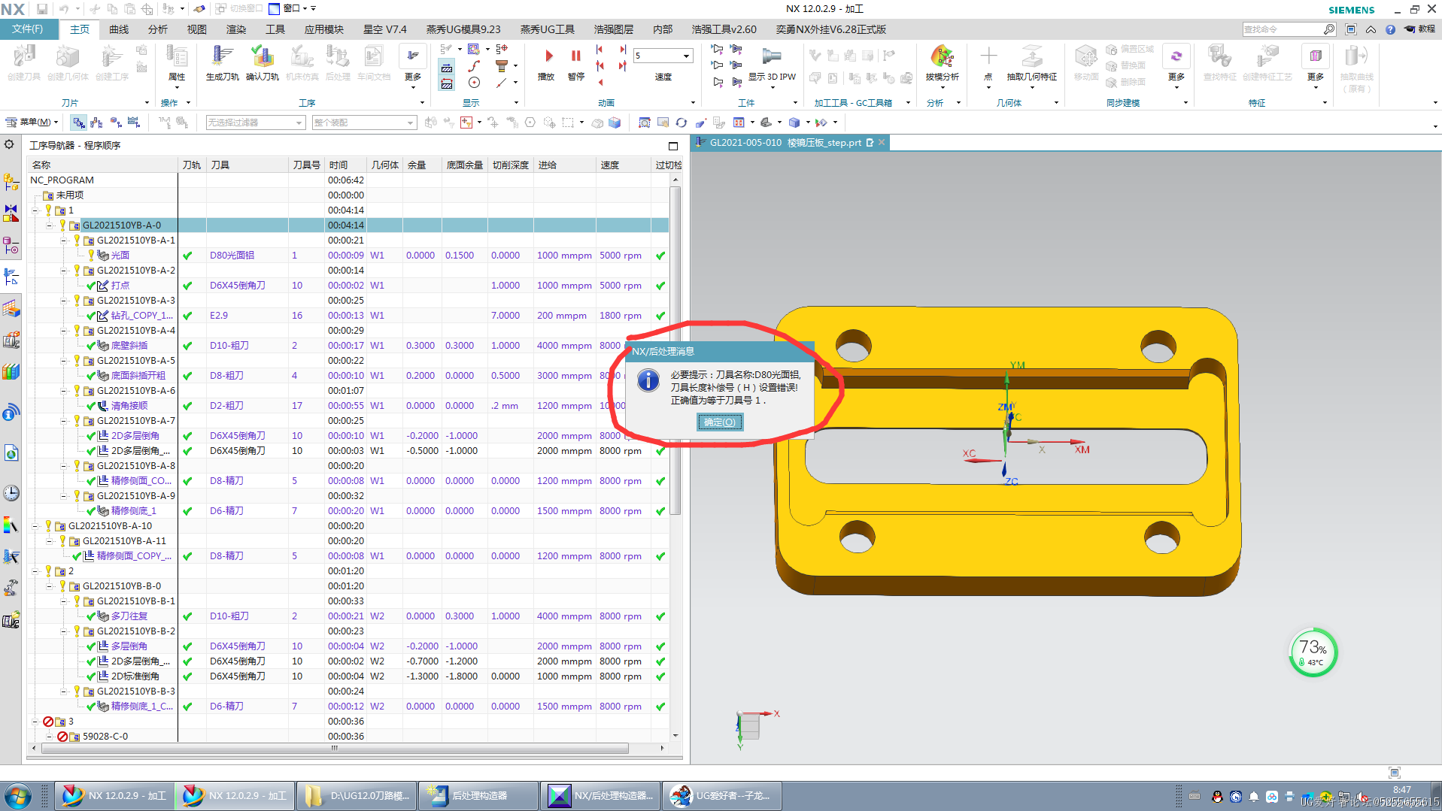Click the 73% circular performance widget
Screen dimensions: 1442x811
tap(1313, 652)
